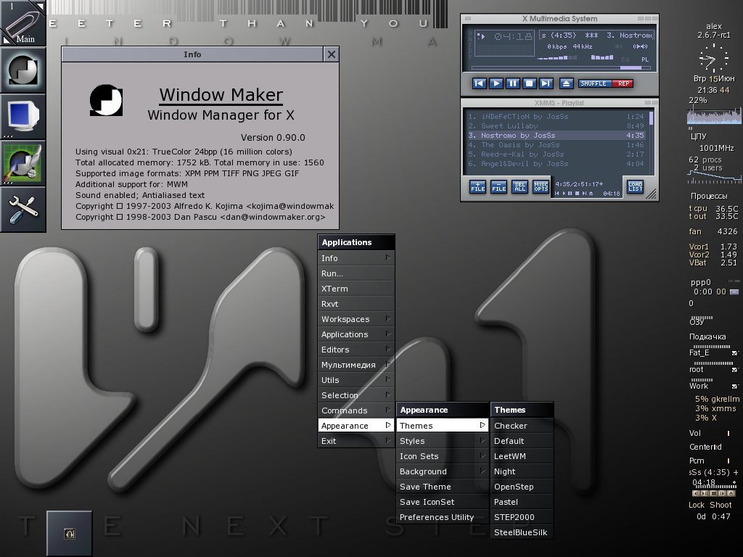Viewport: 743px width, 557px height.
Task: Select track 2 Sweet Lullaby
Action: click(555, 125)
